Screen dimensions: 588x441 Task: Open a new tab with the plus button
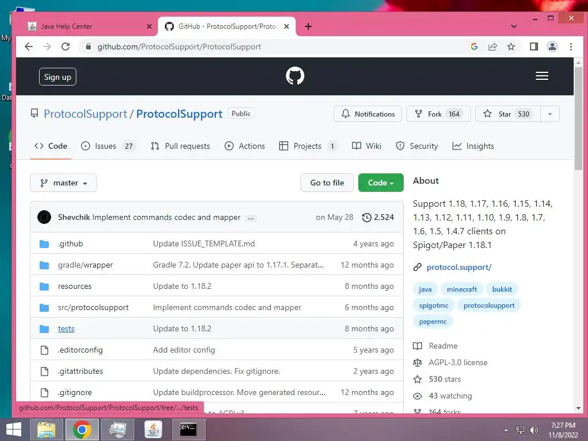(308, 26)
